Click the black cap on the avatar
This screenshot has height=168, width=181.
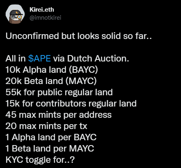(16, 13)
